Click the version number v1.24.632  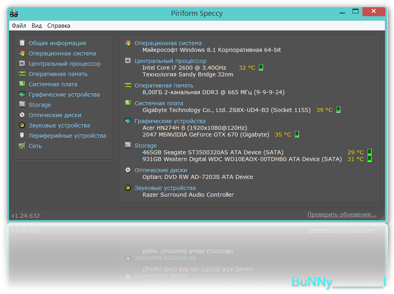(26, 216)
